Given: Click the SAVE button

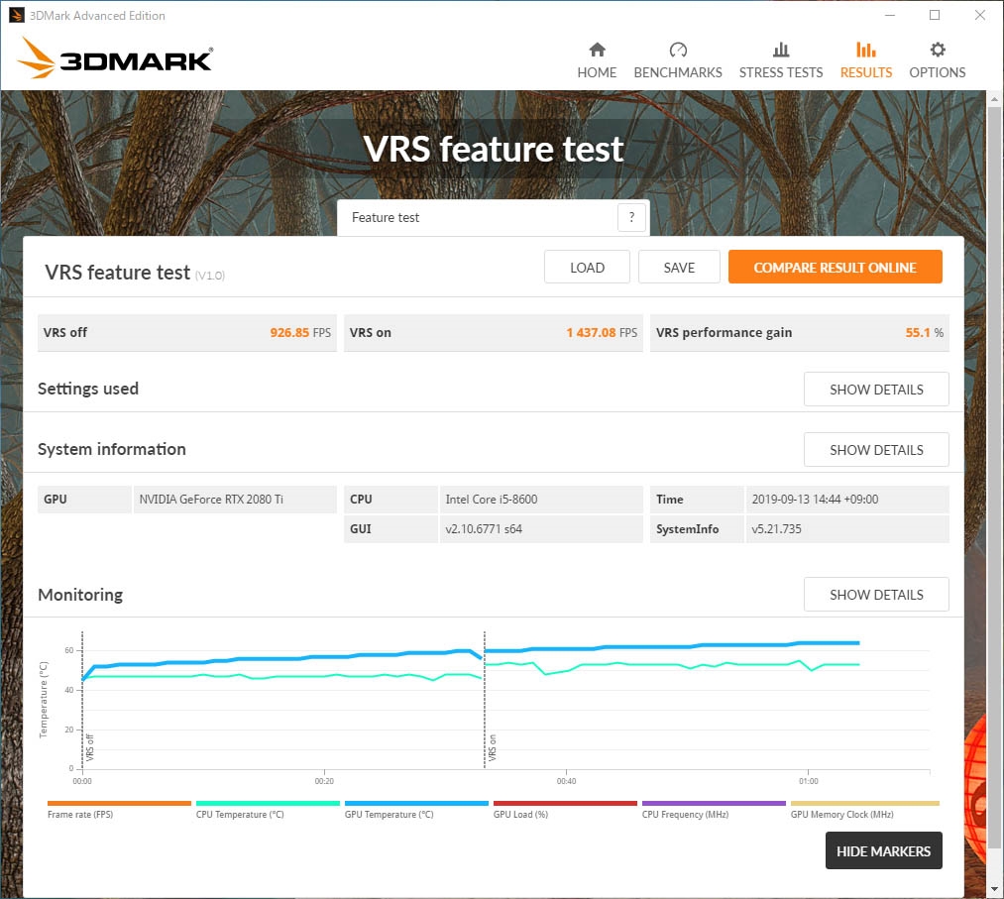Looking at the screenshot, I should (679, 267).
